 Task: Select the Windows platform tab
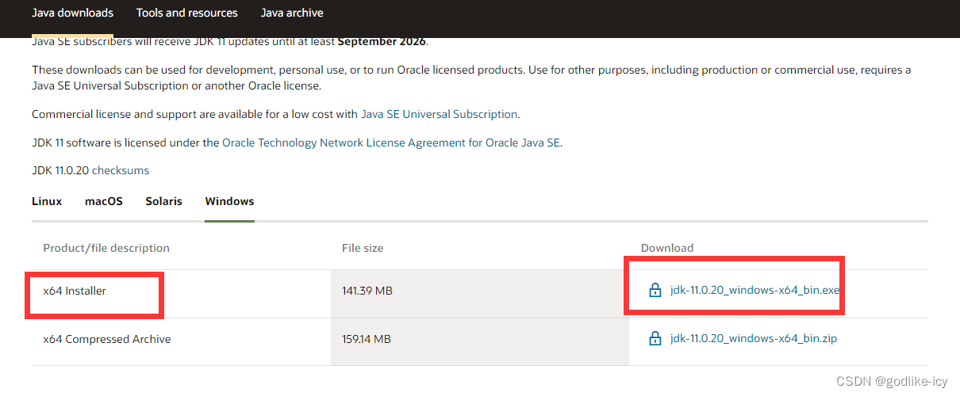(229, 201)
